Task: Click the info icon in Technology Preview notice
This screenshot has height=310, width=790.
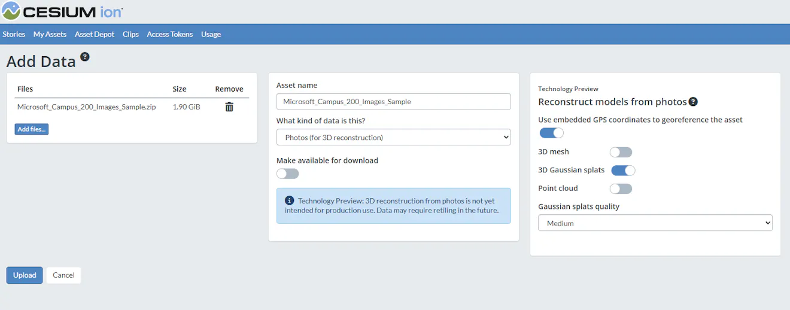Action: [x=290, y=200]
